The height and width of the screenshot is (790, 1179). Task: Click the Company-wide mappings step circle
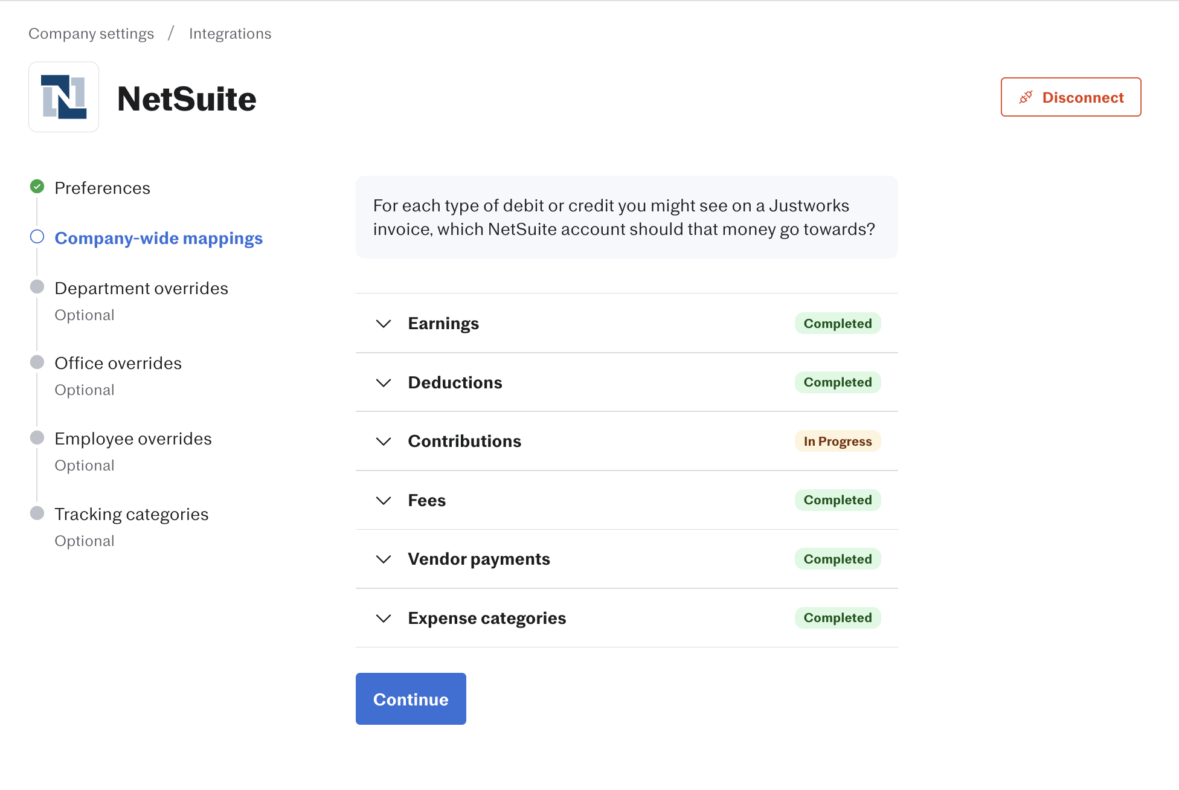coord(37,237)
